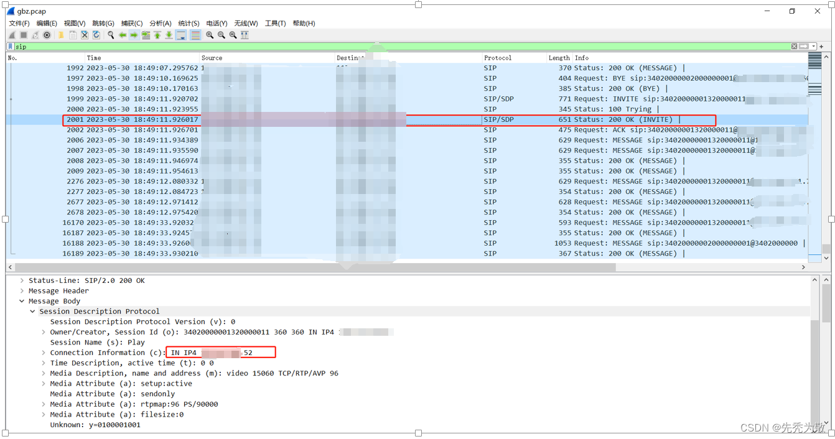Open the 无线(W) menu
835x439 pixels.
coord(246,23)
